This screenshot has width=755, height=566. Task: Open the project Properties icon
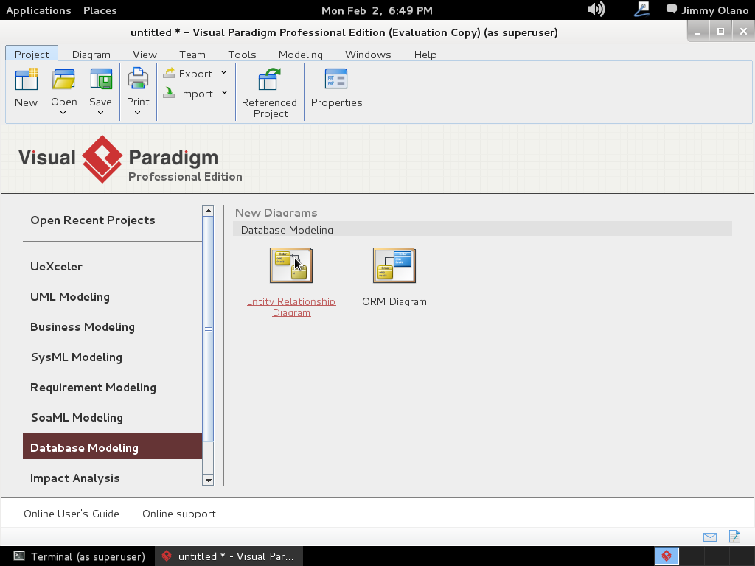[336, 80]
